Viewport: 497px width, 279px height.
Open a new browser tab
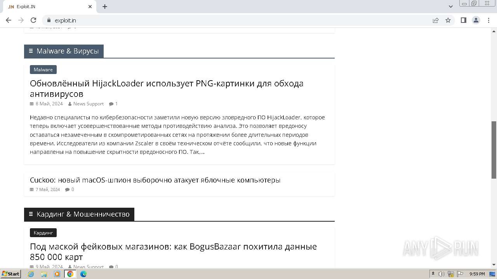[105, 7]
